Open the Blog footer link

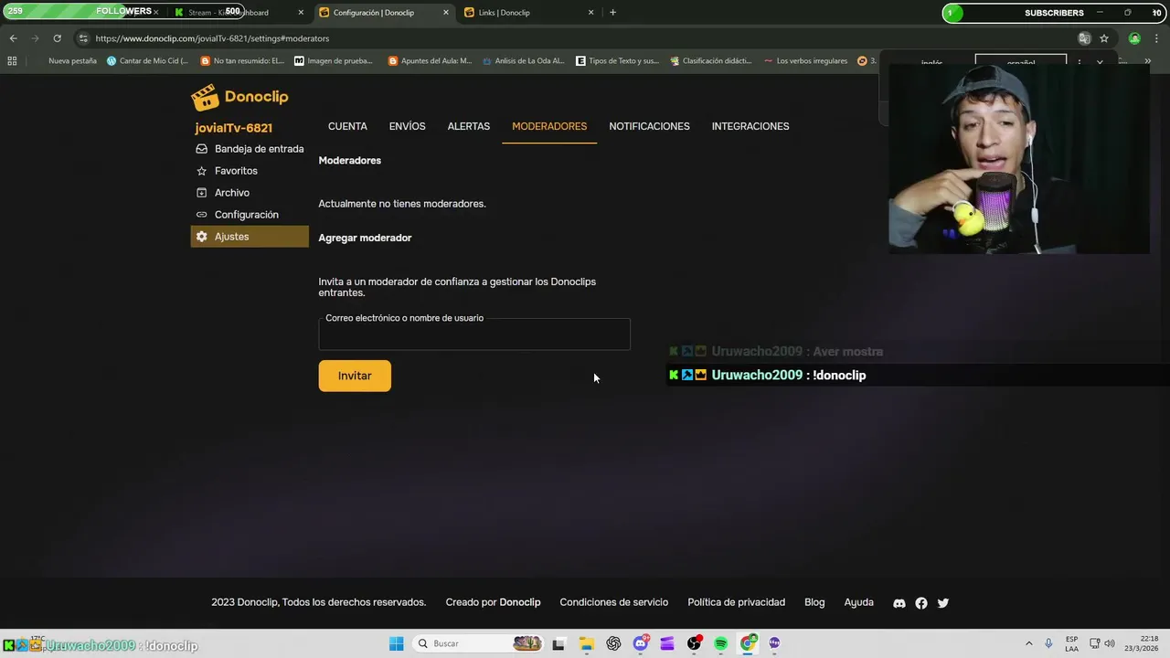pyautogui.click(x=814, y=602)
